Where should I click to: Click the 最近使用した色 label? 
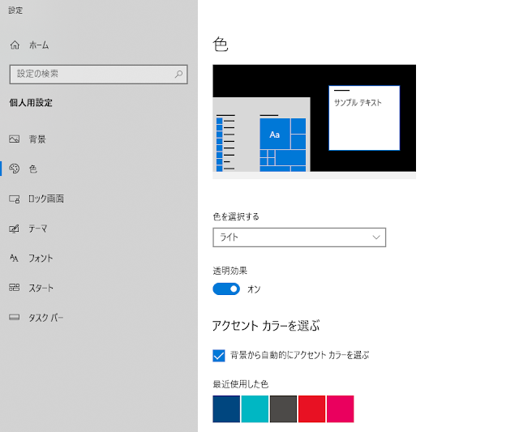[241, 384]
